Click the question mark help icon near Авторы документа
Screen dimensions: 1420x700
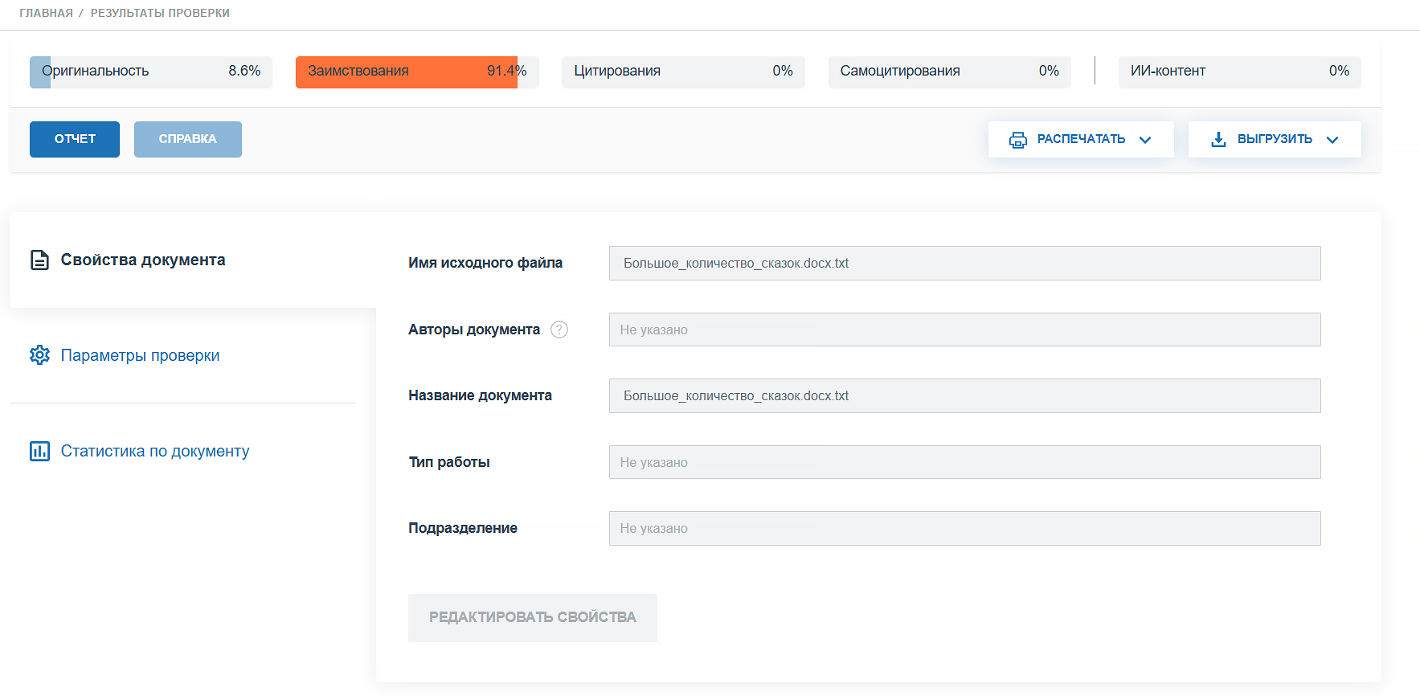[559, 330]
